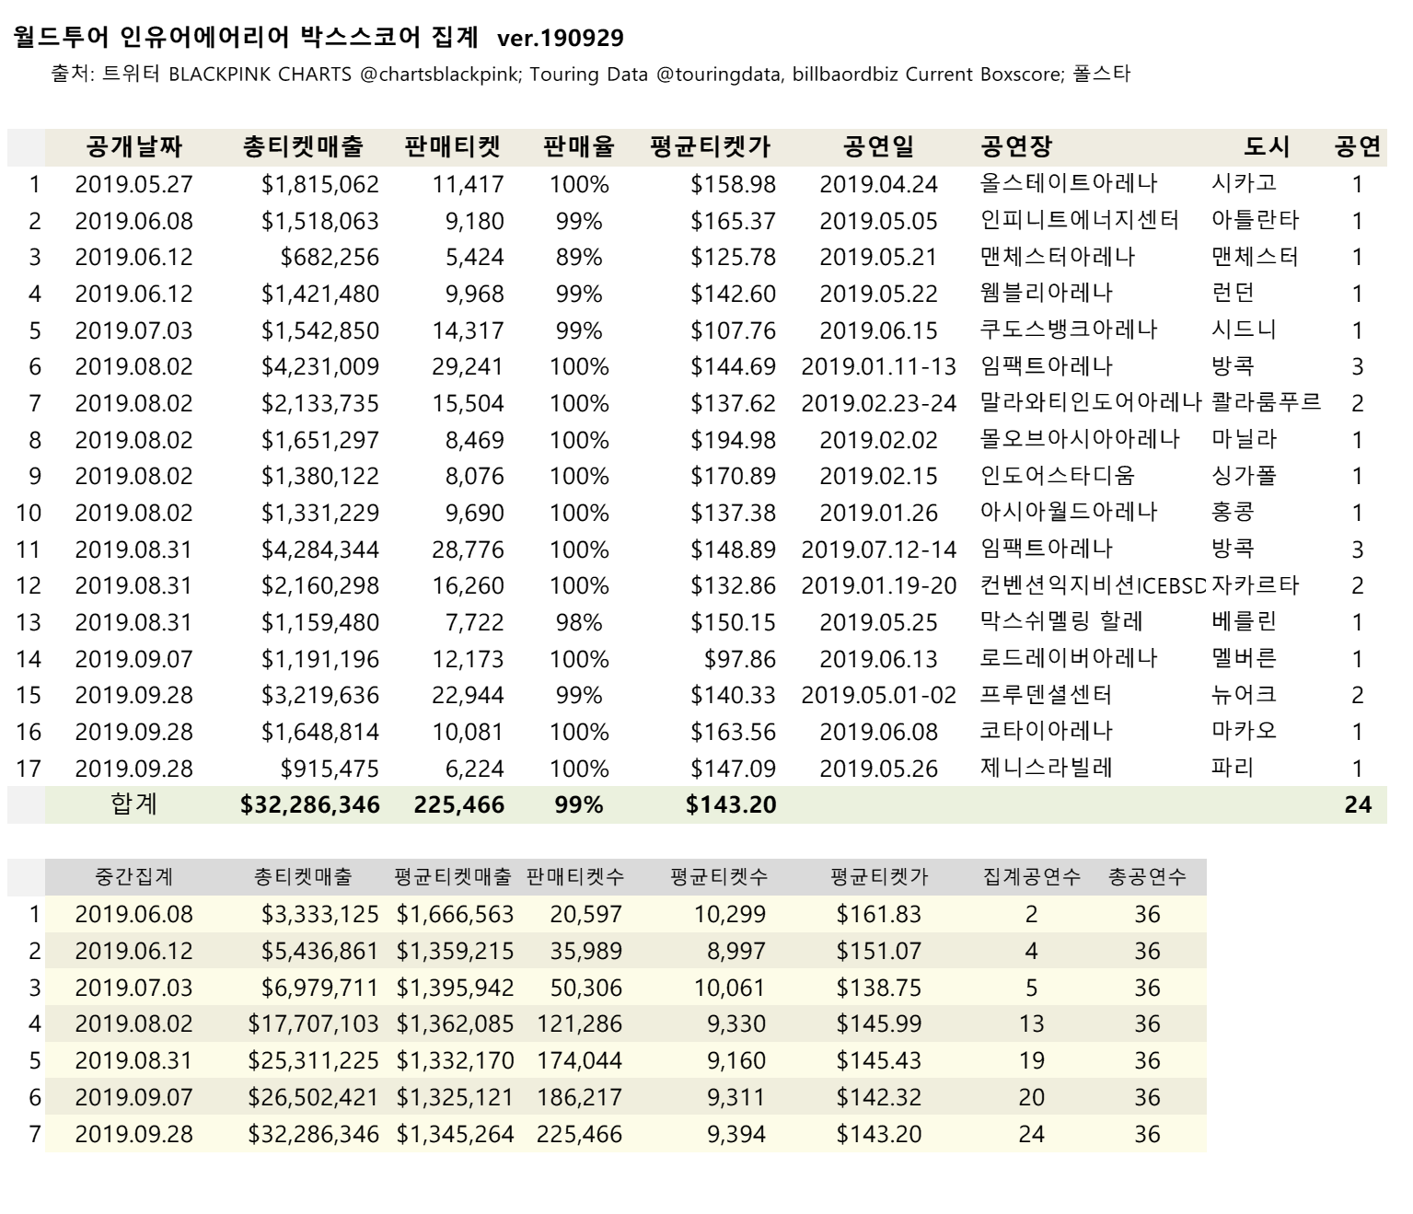Select the 인도어스타디움 venue cell

(x=1058, y=476)
